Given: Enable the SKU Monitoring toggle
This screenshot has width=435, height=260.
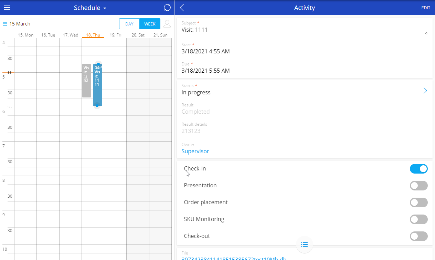Looking at the screenshot, I should tap(418, 219).
